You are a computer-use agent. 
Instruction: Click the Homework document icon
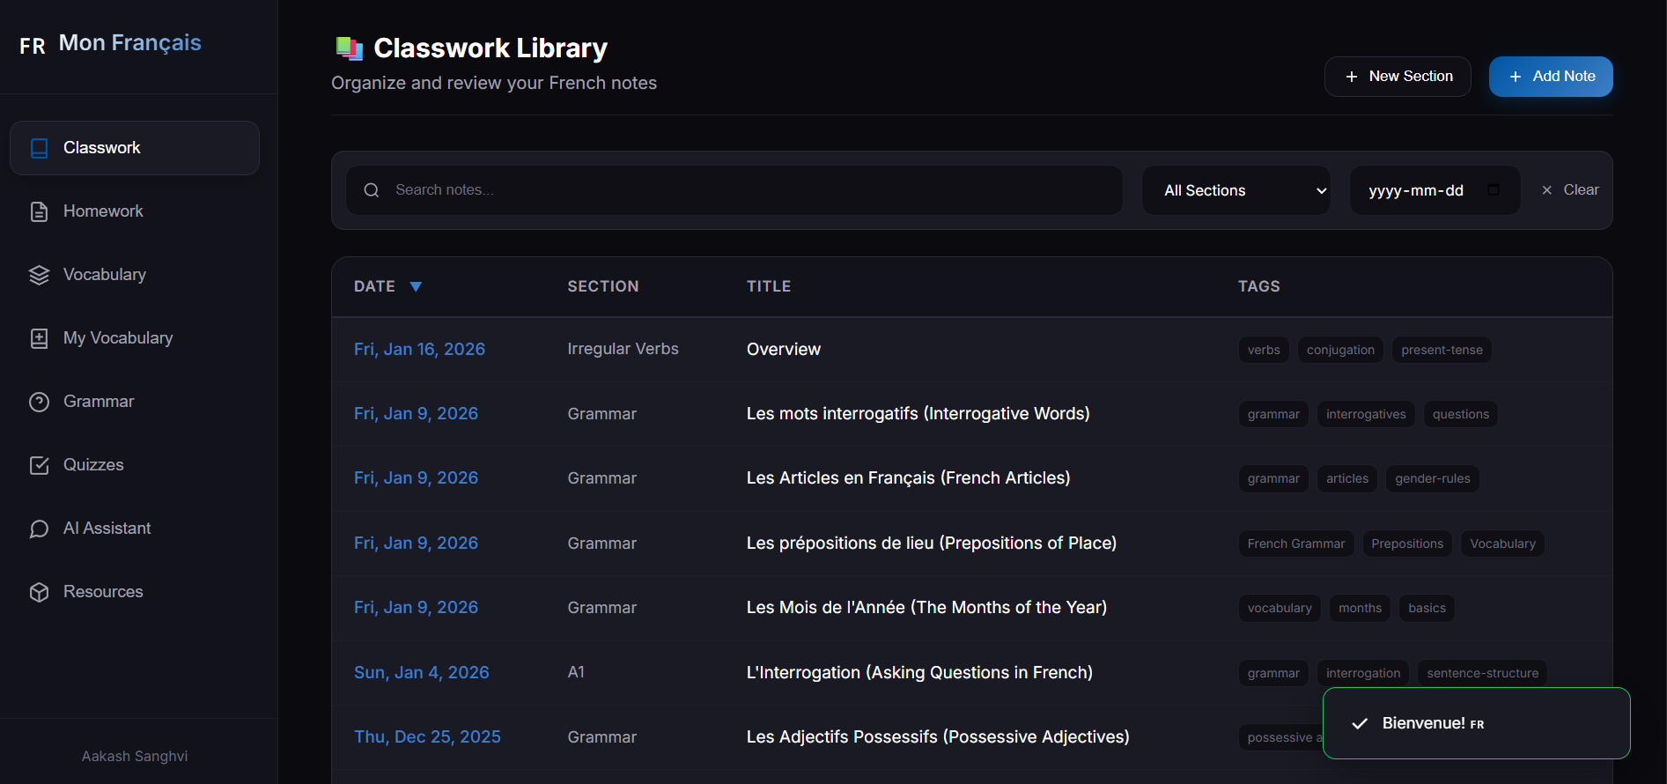[x=39, y=211]
